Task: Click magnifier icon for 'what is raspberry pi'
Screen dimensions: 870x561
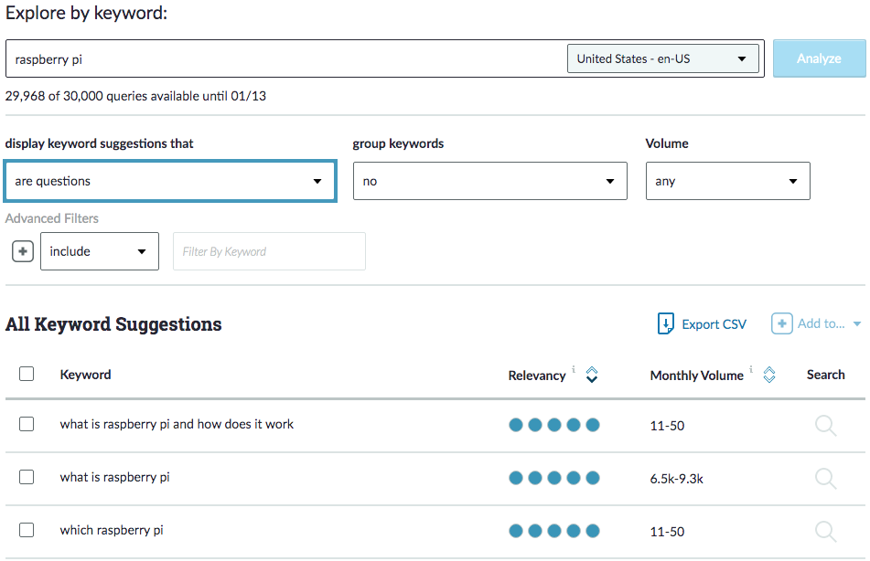Action: 825,478
